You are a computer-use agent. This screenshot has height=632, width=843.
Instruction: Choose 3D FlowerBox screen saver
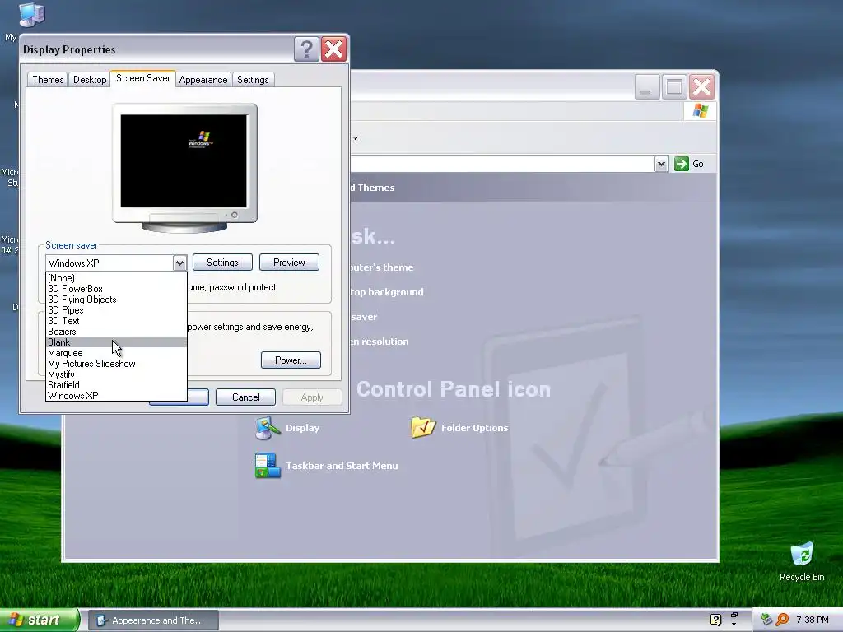coord(116,289)
